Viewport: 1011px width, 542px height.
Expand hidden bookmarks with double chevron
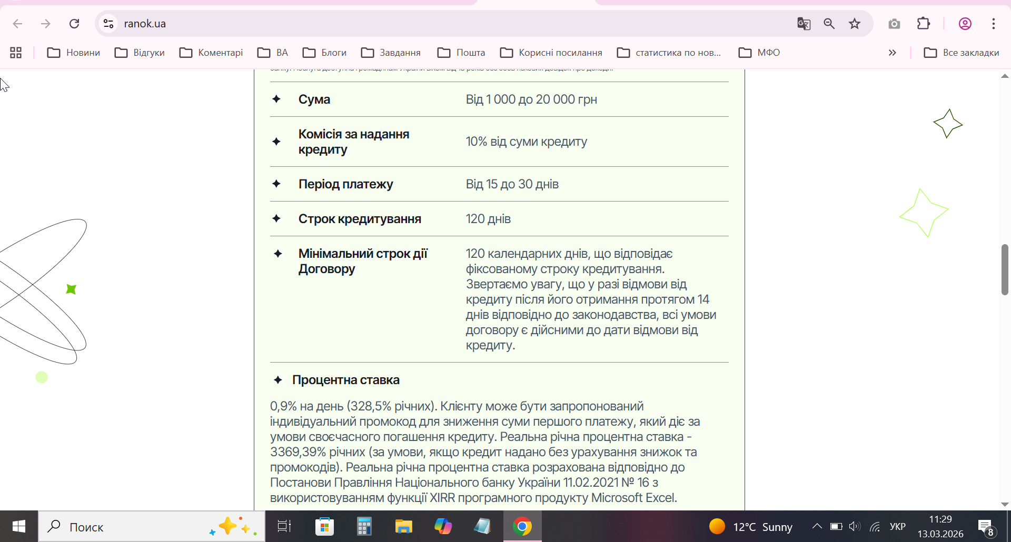[893, 53]
